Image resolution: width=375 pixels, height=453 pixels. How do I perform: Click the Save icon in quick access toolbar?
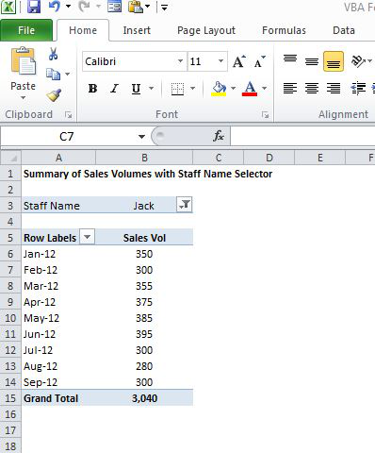pos(34,7)
